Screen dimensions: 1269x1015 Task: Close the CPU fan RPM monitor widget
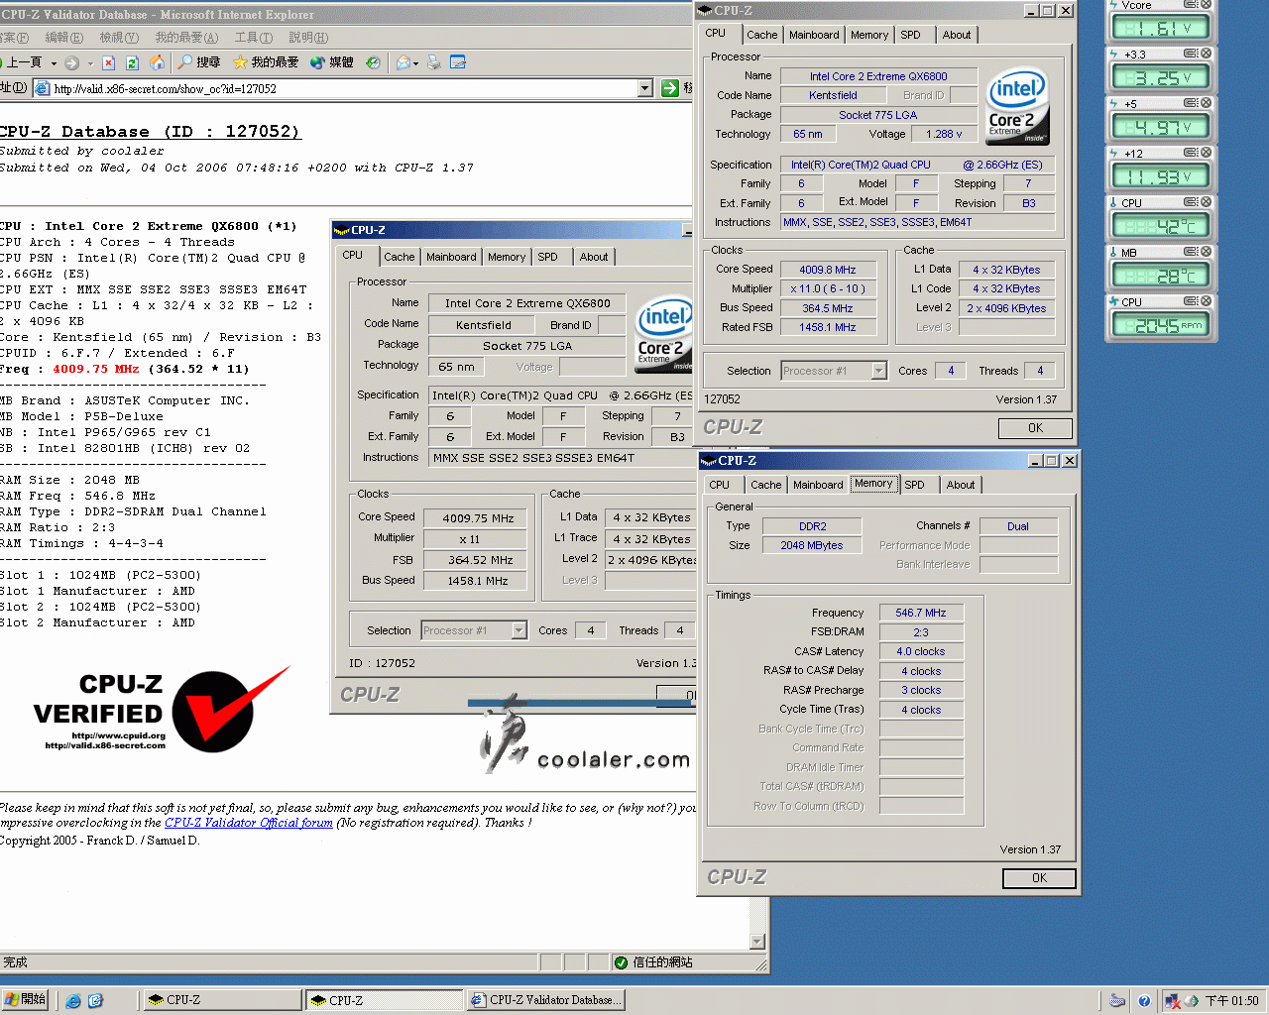click(1207, 301)
